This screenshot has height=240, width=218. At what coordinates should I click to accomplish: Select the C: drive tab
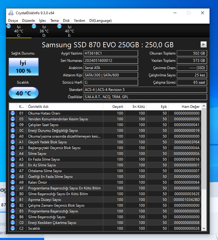19,31
